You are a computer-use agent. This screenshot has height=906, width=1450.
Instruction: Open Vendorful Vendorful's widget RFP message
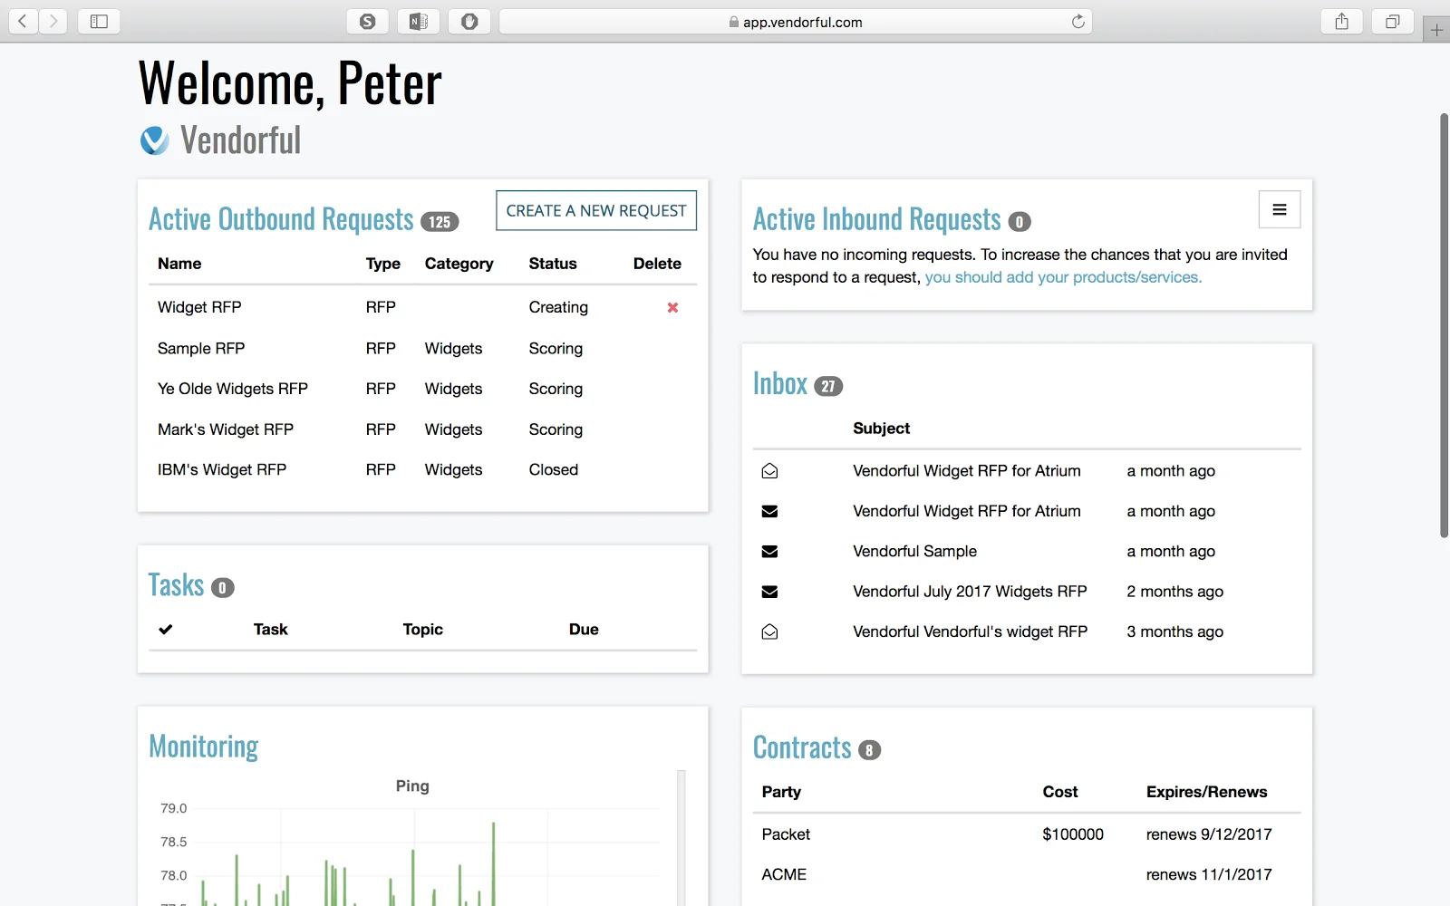[x=970, y=631]
